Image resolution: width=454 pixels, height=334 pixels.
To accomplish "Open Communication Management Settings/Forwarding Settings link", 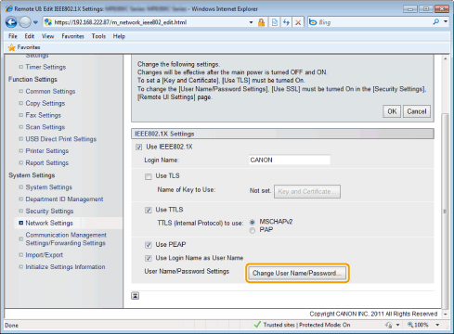I will (66, 238).
